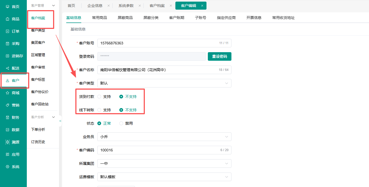
Task: Open the 商城 star icon in sidebar
Action: tap(8, 93)
